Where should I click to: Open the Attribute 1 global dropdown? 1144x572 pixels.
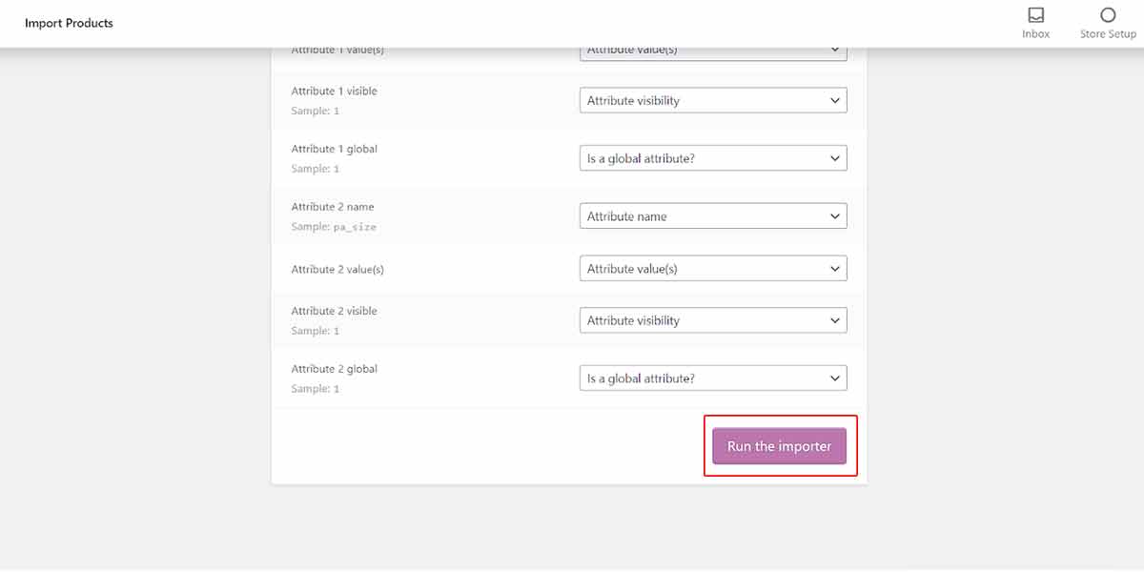713,158
